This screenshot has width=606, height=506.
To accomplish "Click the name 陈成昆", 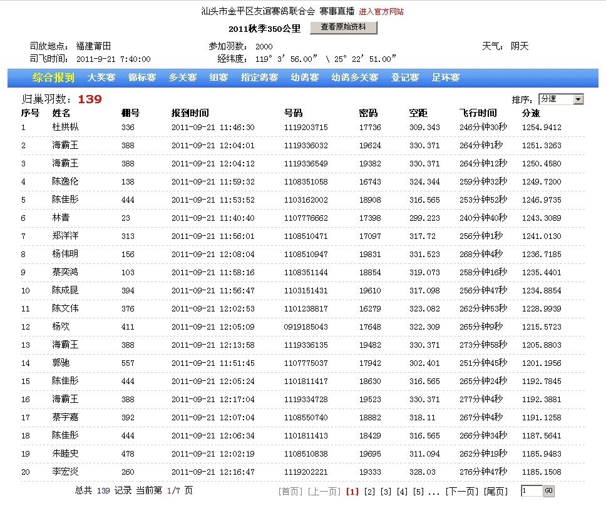I will [65, 290].
